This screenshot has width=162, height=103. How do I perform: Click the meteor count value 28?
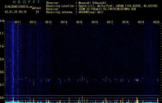[37, 12]
